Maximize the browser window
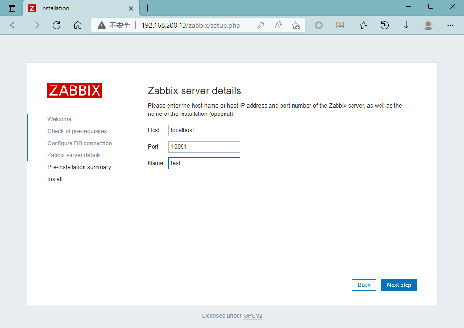Image resolution: width=464 pixels, height=328 pixels. tap(431, 6)
